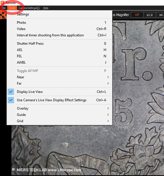The width and height of the screenshot is (164, 176).
Task: Select the Photo menu entry
Action: coord(60,22)
